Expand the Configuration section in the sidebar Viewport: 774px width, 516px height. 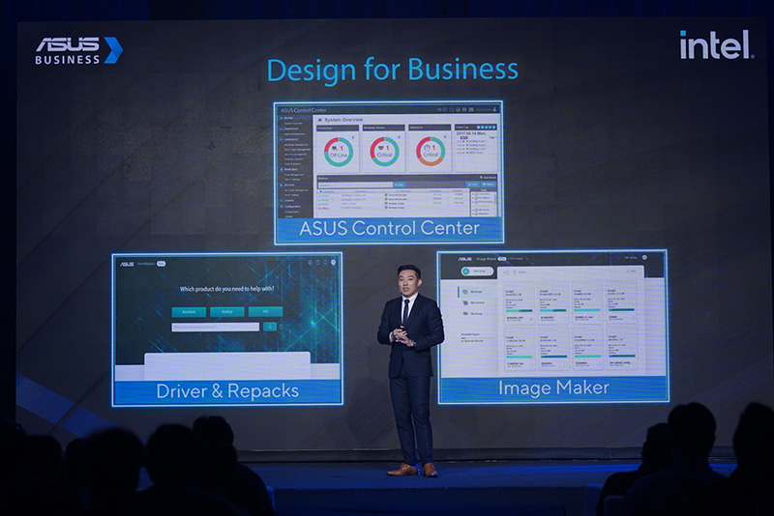[x=291, y=206]
